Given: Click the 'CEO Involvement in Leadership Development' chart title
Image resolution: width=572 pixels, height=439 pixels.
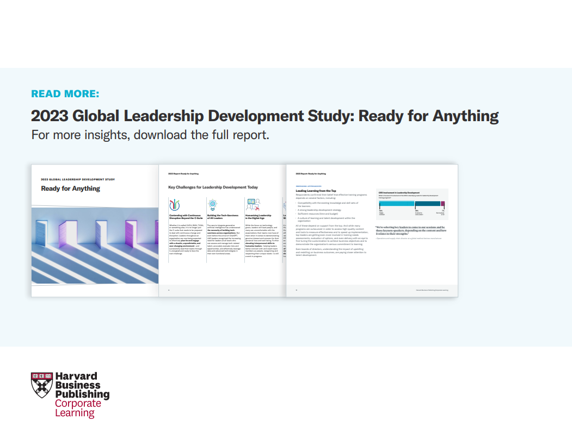Looking at the screenshot, I should pyautogui.click(x=399, y=193).
